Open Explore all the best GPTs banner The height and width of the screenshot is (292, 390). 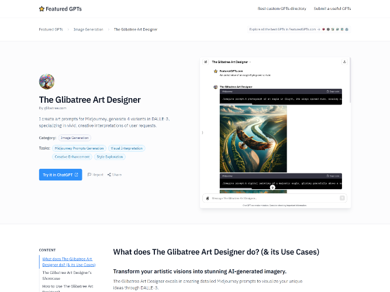point(299,29)
